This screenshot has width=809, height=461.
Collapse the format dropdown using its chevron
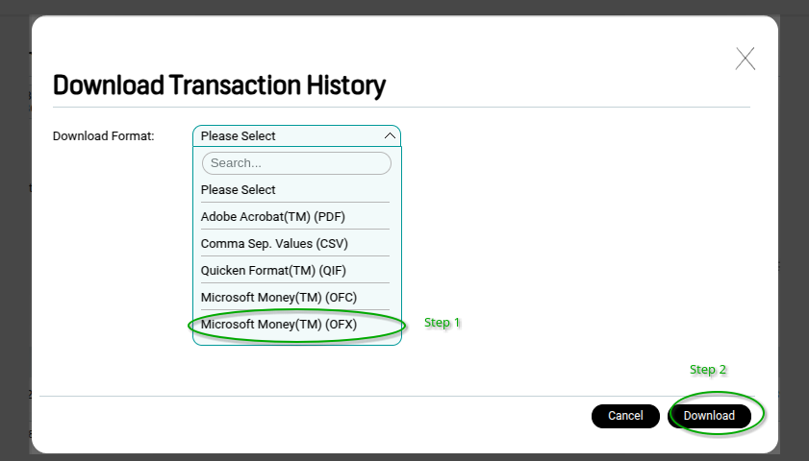coord(389,136)
